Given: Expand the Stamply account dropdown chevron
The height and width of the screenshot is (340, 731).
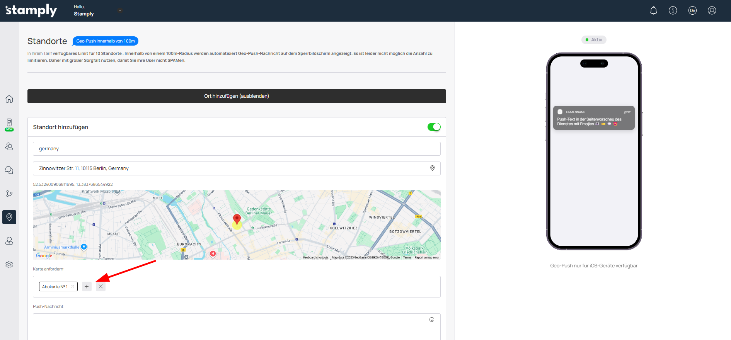Looking at the screenshot, I should click(x=120, y=10).
